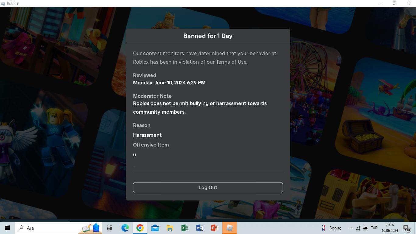
Task: Open the NBA Sonuç taskbar widget
Action: [332, 228]
